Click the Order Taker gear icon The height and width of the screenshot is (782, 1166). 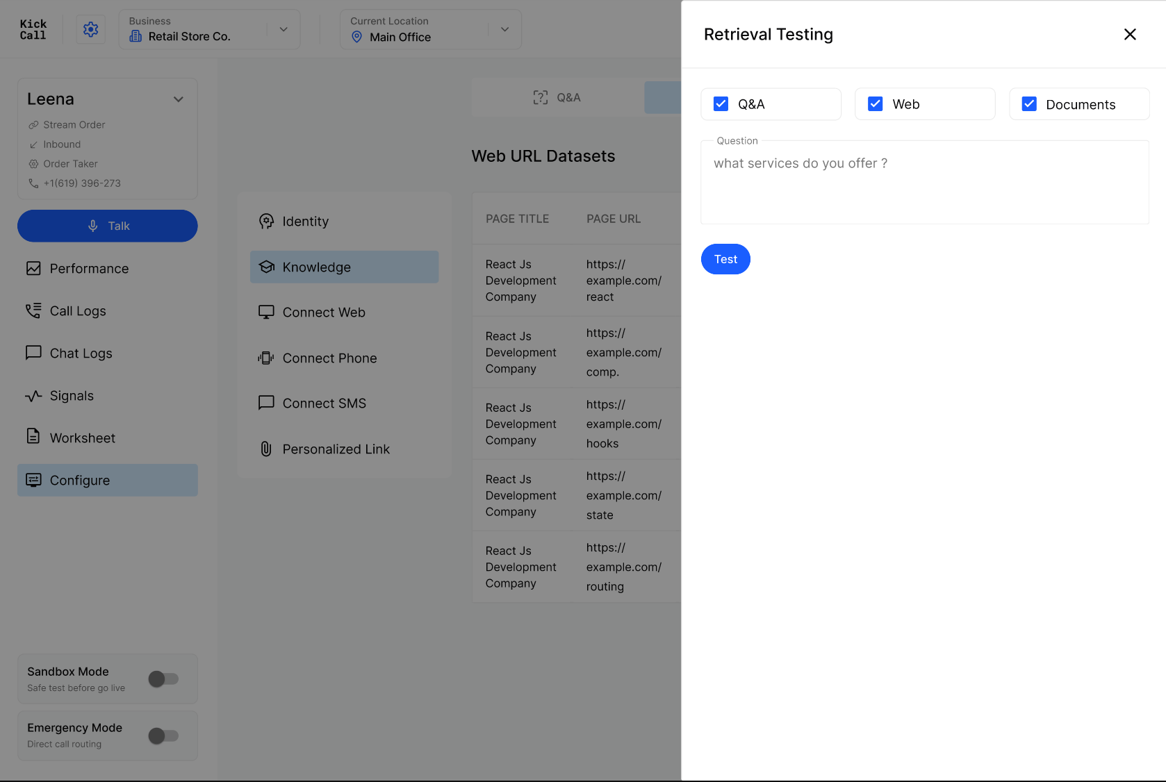pos(33,164)
